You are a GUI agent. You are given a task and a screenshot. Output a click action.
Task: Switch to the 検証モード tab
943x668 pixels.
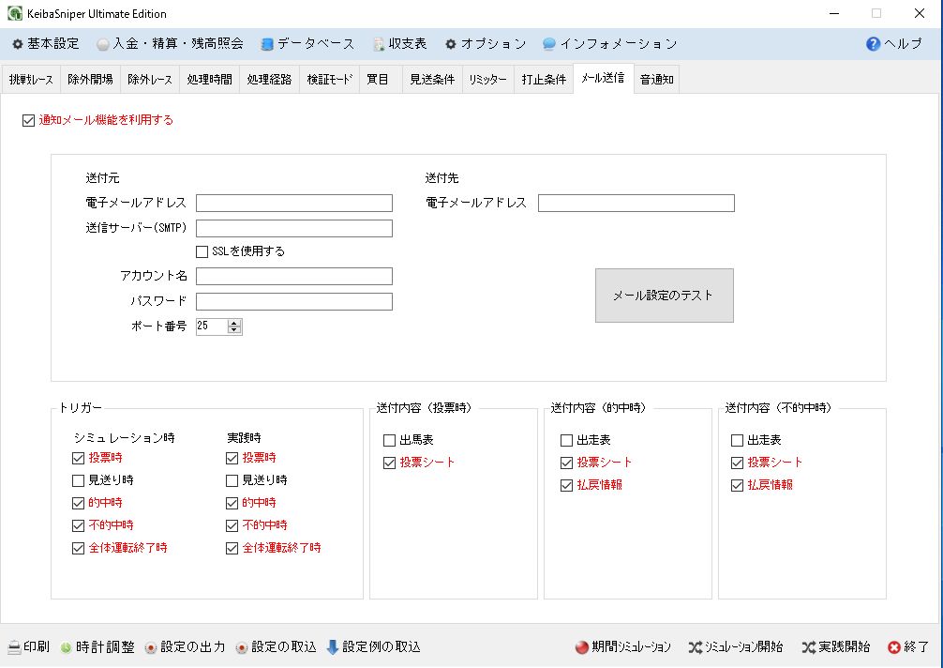click(330, 80)
